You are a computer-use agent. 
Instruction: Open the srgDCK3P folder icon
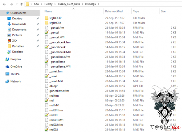pyautogui.click(x=46, y=18)
